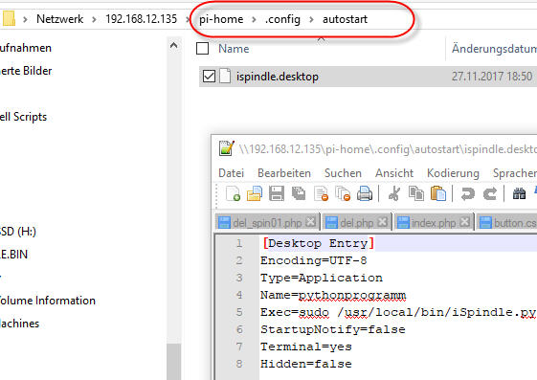Cut selection with the scissors icon

394,193
